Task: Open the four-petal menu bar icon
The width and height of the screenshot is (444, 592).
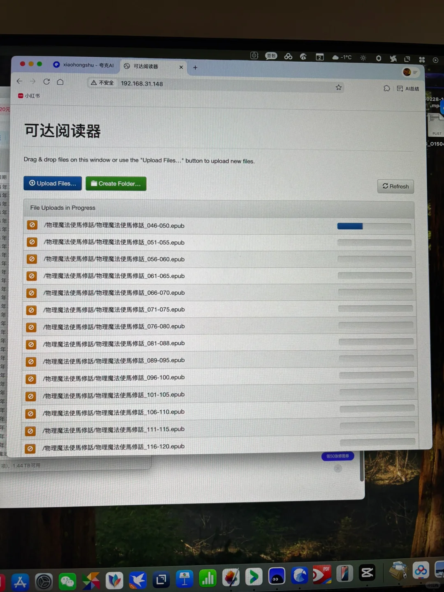Action: click(422, 60)
